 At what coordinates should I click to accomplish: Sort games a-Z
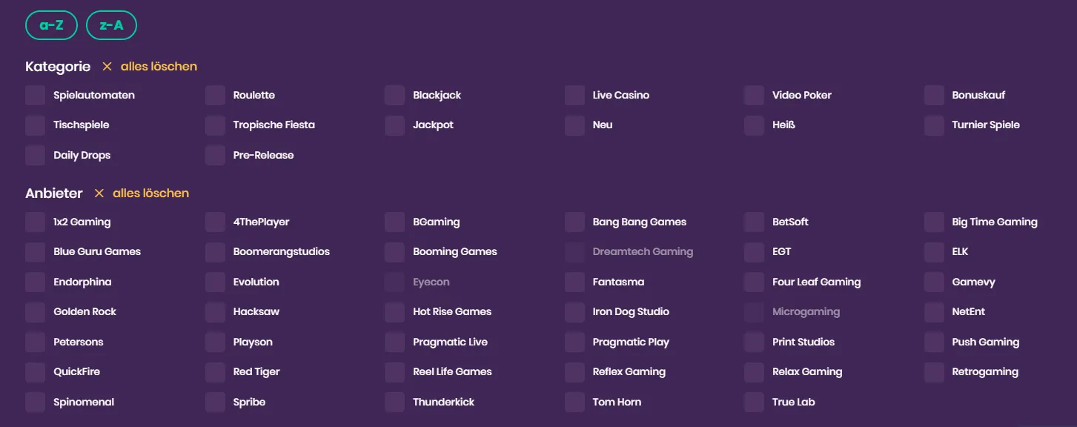coord(51,25)
